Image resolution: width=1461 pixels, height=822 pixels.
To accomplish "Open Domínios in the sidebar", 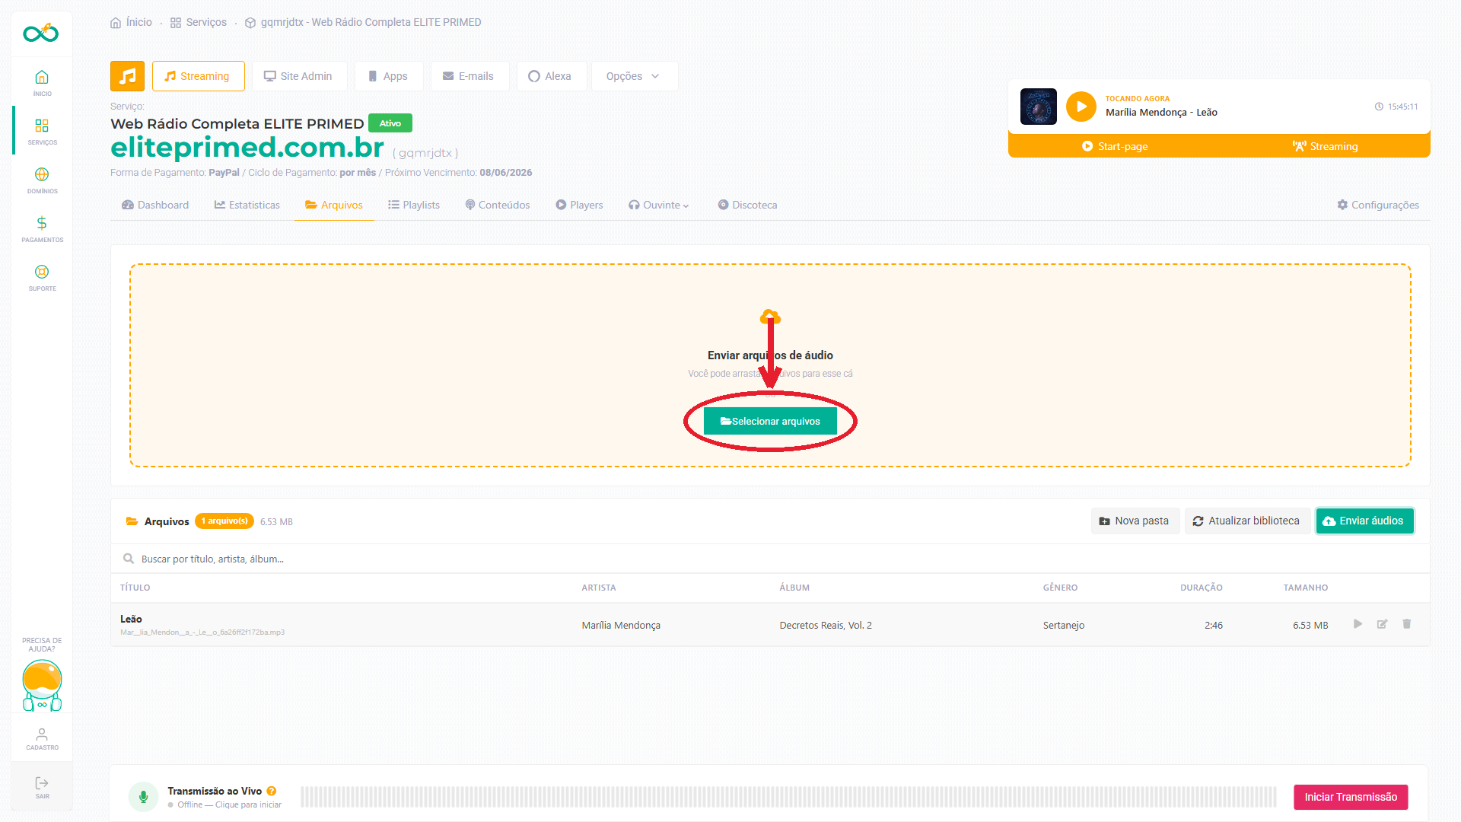I will coord(42,180).
